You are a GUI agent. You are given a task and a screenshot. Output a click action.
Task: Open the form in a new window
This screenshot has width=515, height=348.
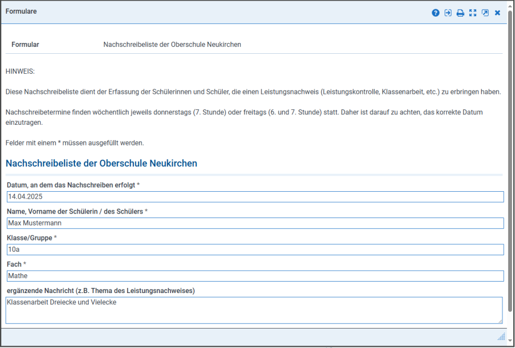pyautogui.click(x=485, y=13)
